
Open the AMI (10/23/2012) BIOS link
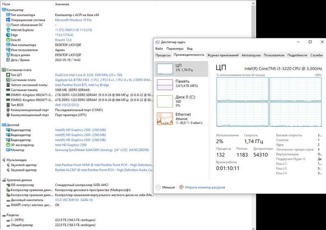pyautogui.click(x=67, y=105)
